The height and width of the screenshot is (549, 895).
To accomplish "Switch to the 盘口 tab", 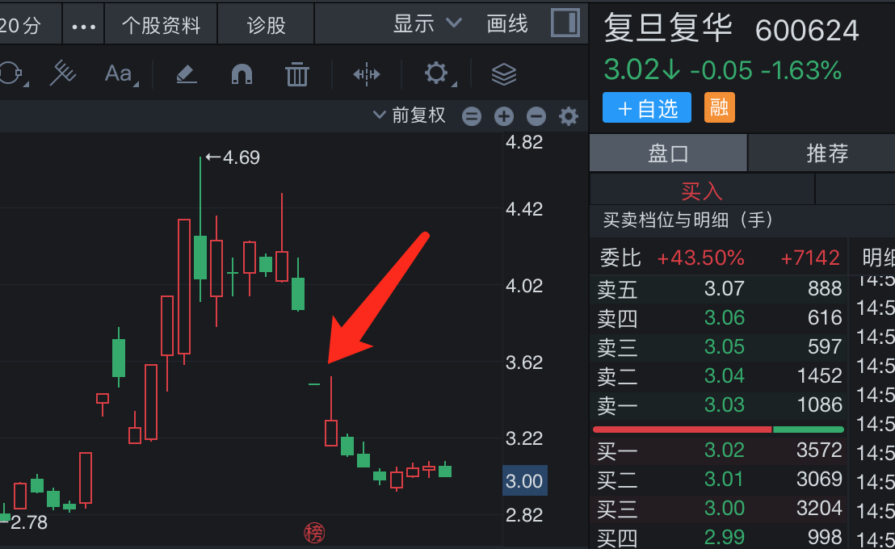I will click(668, 153).
